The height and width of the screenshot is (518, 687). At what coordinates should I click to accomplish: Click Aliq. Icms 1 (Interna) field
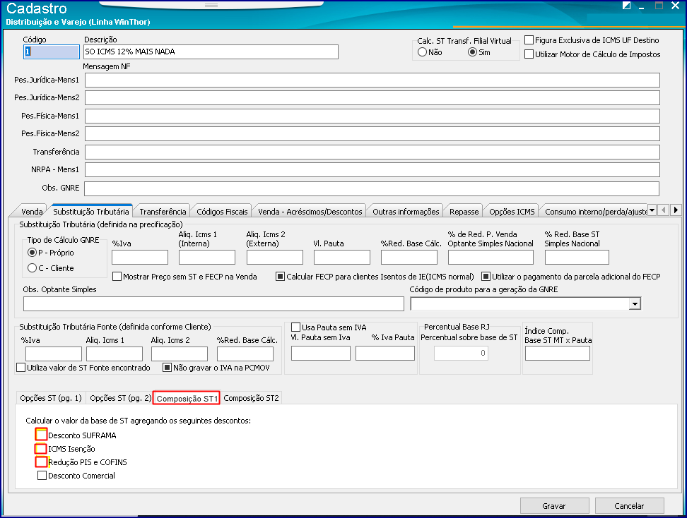[x=207, y=258]
